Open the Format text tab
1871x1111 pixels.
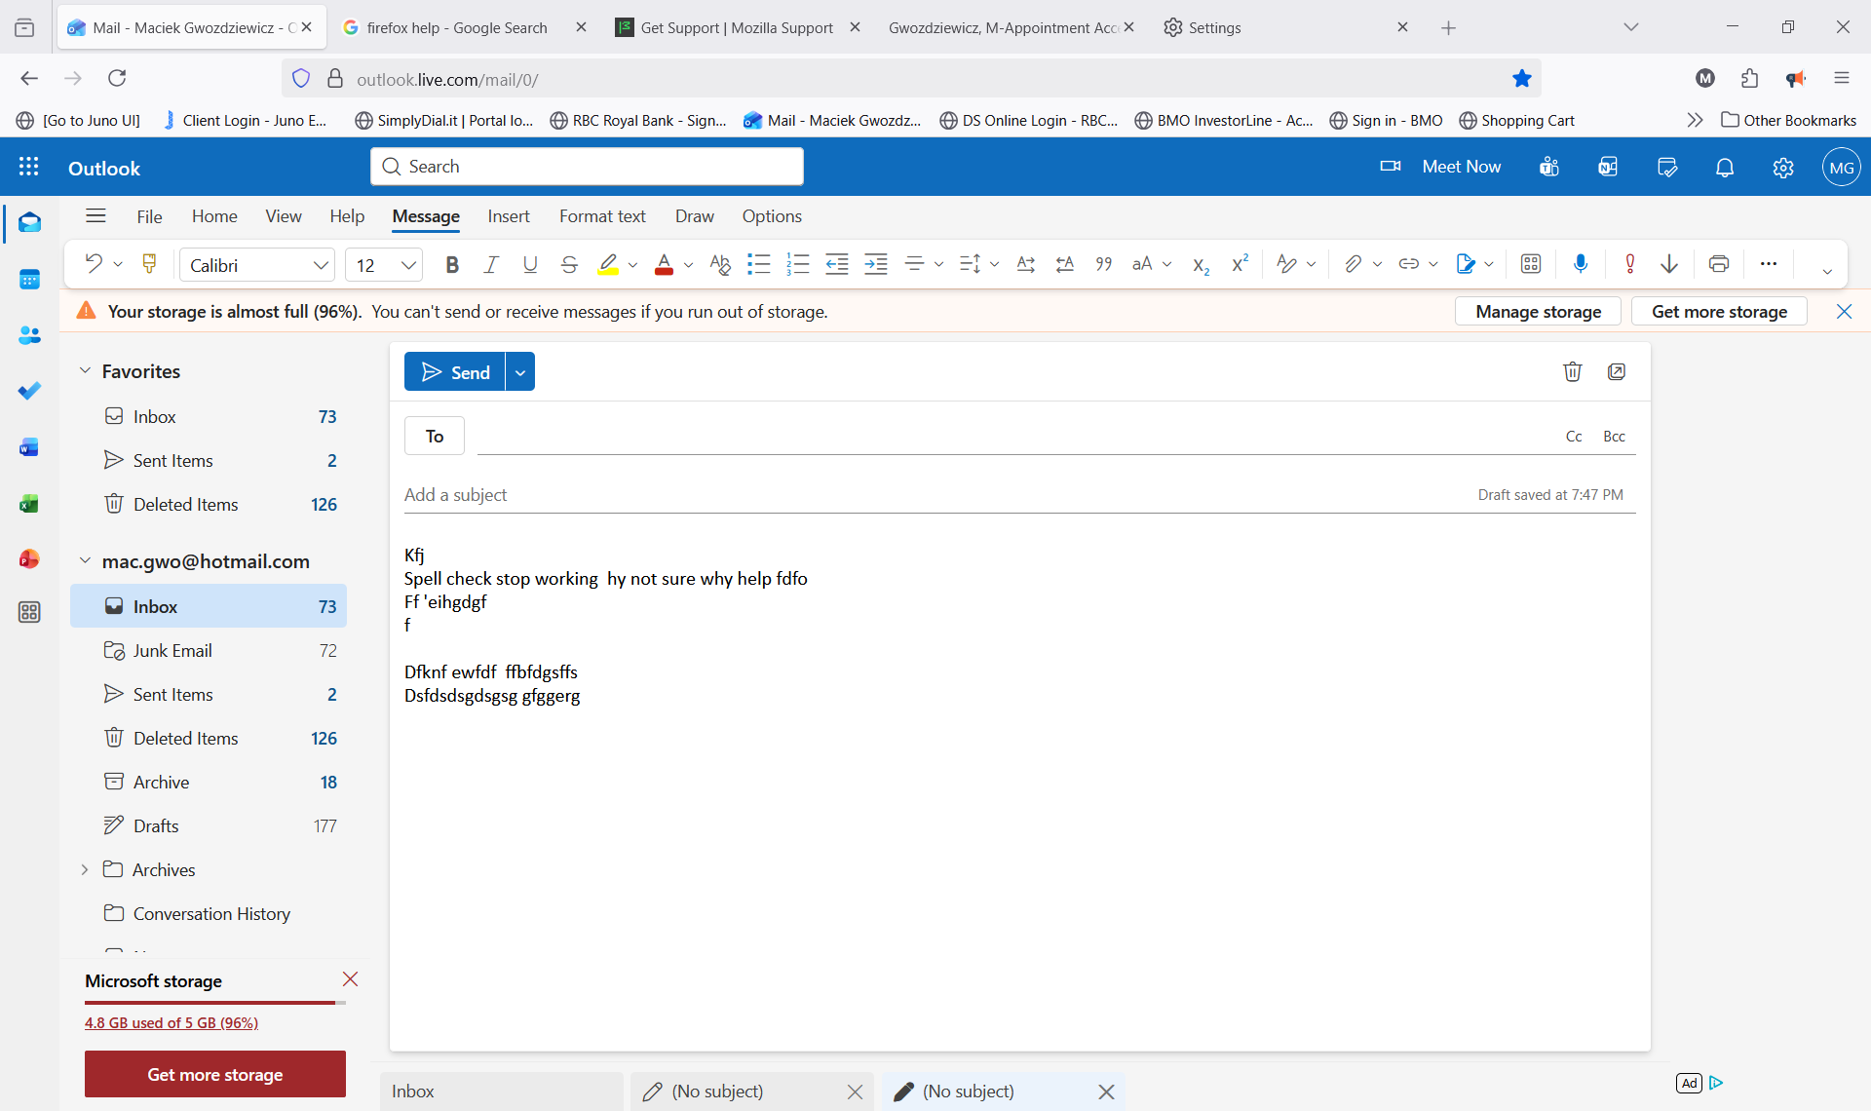601,216
